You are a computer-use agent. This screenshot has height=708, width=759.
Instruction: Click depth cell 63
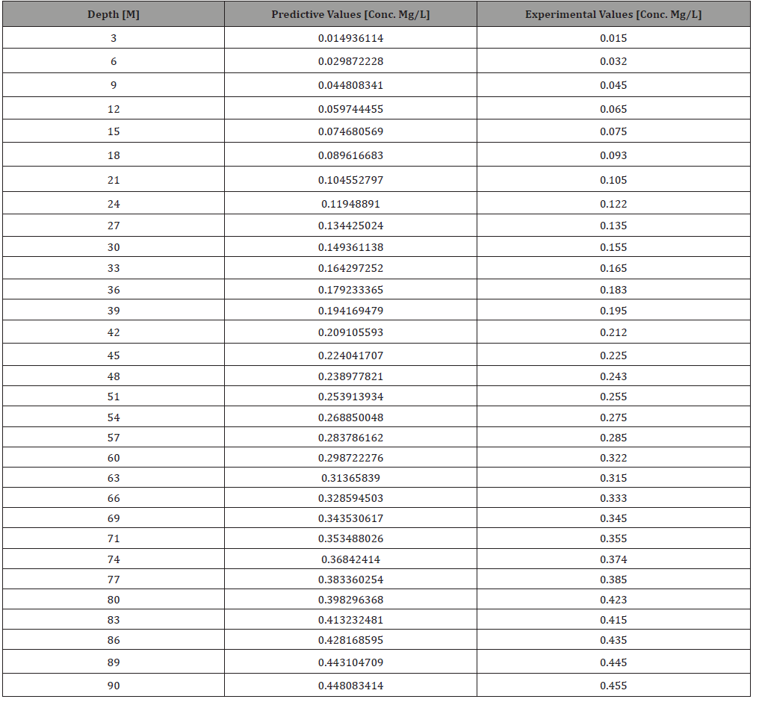114,478
